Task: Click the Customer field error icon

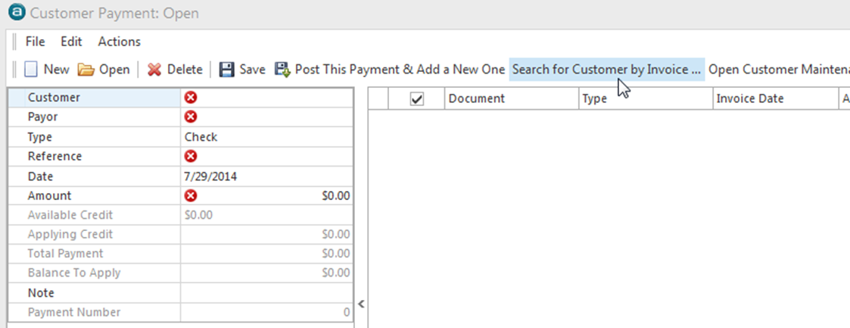Action: [191, 98]
